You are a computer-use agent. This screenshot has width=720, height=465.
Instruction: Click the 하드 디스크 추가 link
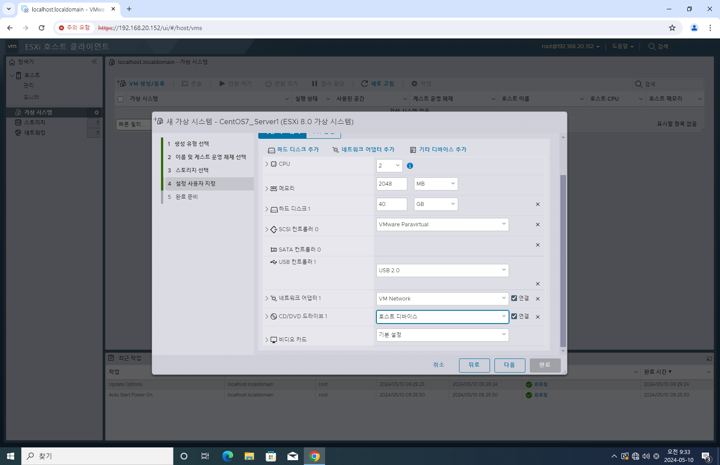(x=294, y=150)
